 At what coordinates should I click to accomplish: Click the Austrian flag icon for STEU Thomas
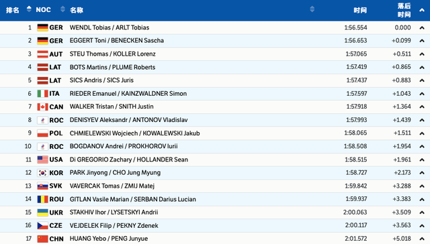[x=42, y=54]
